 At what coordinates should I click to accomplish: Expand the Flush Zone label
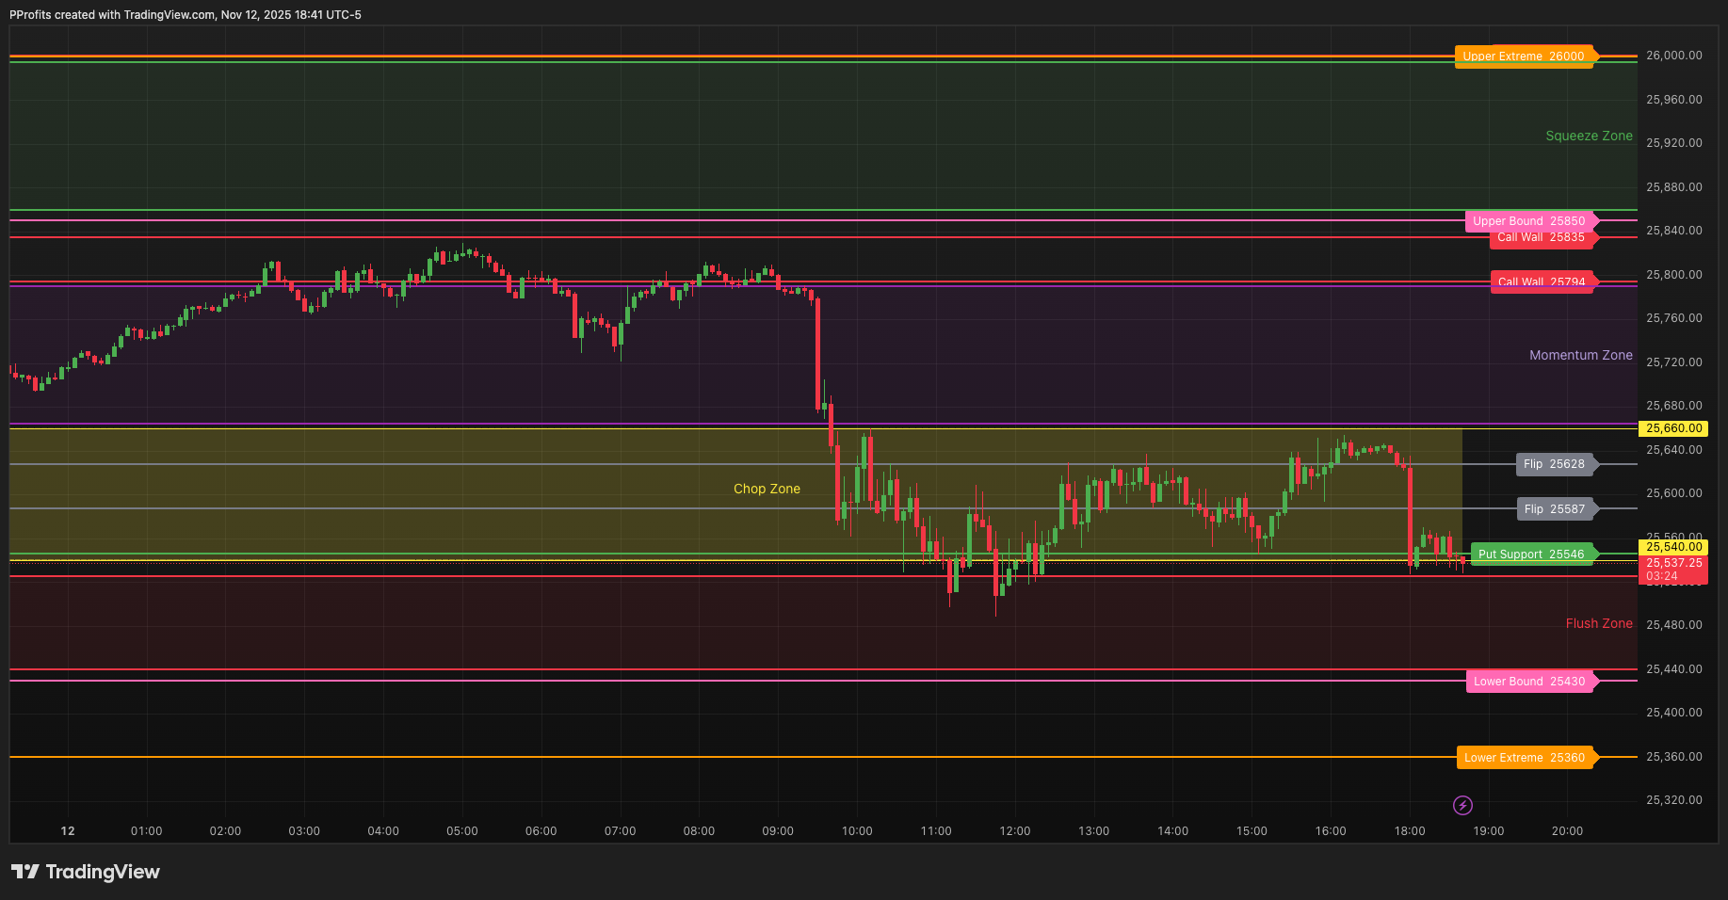[1599, 623]
